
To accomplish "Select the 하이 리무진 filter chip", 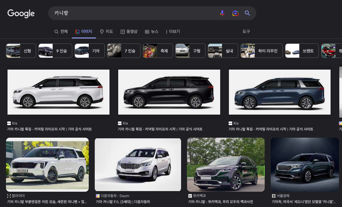I will [x=261, y=51].
